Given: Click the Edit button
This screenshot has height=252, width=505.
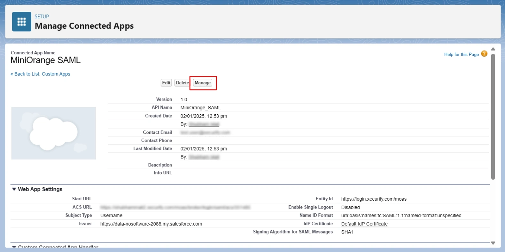Looking at the screenshot, I should [x=166, y=83].
